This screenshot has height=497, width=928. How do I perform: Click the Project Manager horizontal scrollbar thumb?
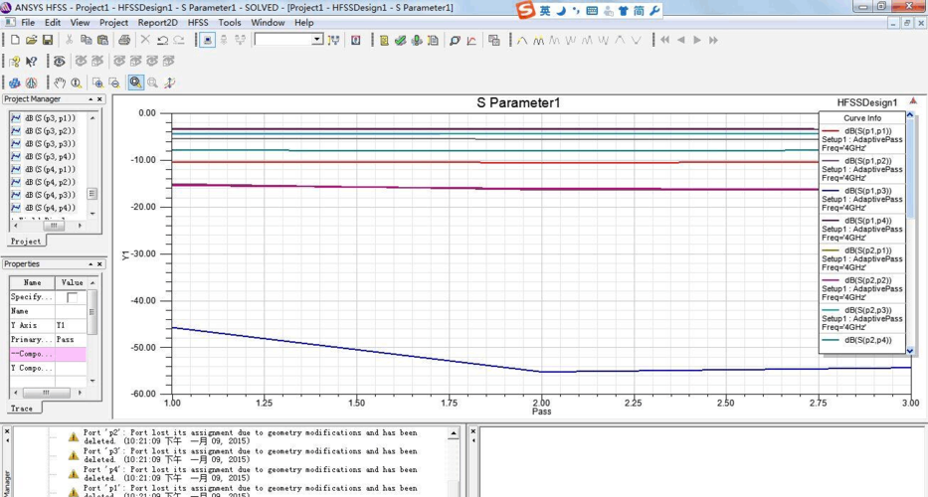(54, 226)
